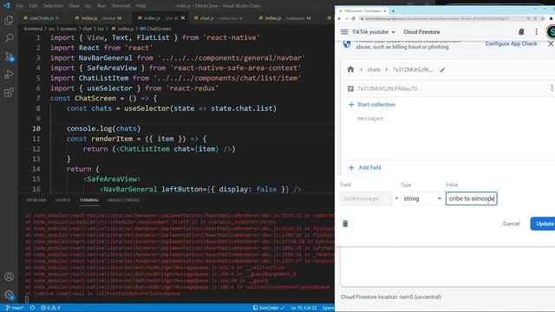Close the Cloud Firestore browser tab
Screen dimensions: 555x312
pyautogui.click(x=385, y=11)
